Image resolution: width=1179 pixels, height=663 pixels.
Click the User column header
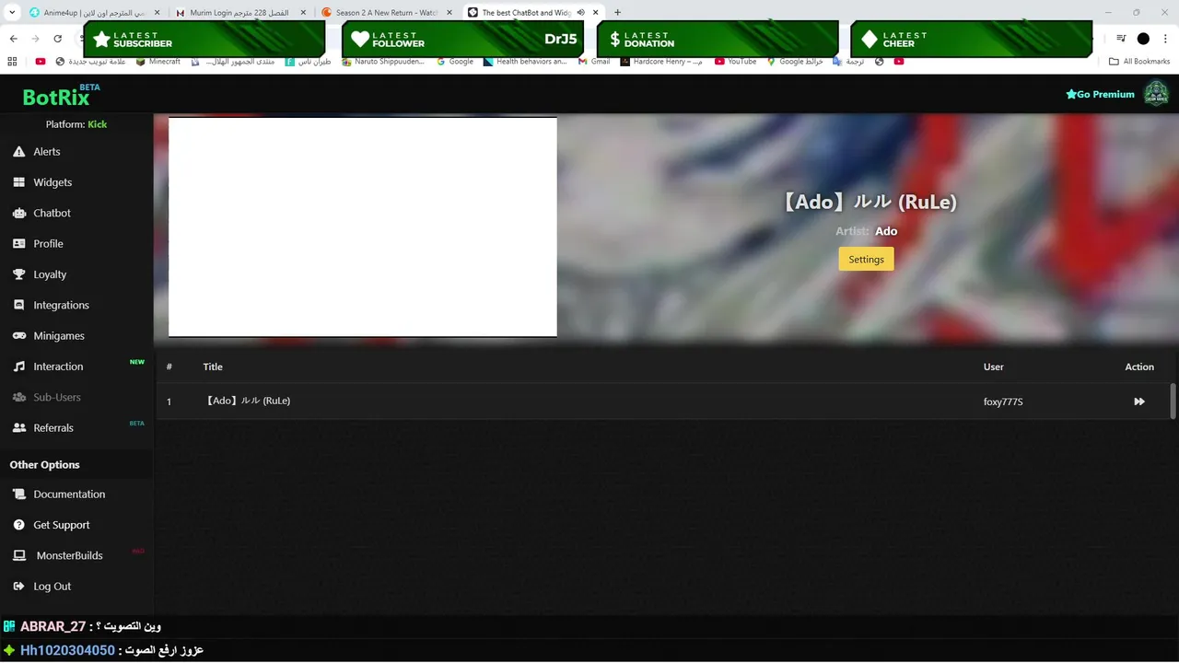pos(994,366)
